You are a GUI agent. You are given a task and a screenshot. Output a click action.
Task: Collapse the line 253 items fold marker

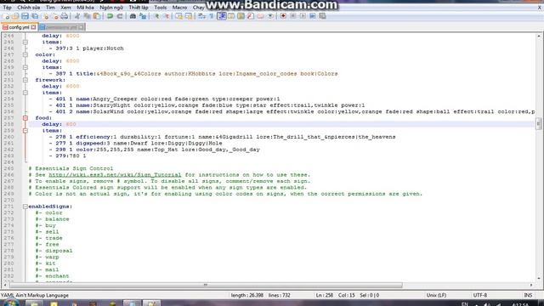point(25,93)
